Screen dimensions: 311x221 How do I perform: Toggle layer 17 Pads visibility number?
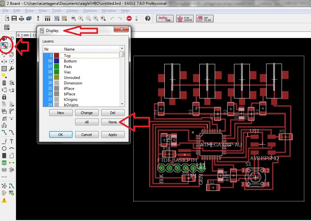click(48, 66)
